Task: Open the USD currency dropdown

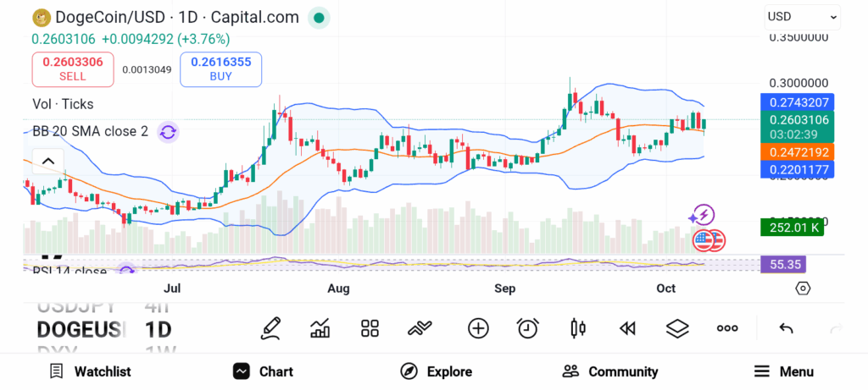Action: coord(802,16)
